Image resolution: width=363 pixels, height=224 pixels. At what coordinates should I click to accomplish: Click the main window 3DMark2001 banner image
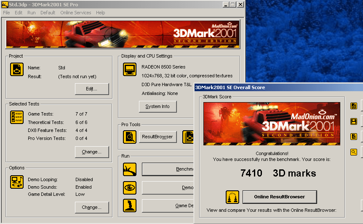pos(123,34)
